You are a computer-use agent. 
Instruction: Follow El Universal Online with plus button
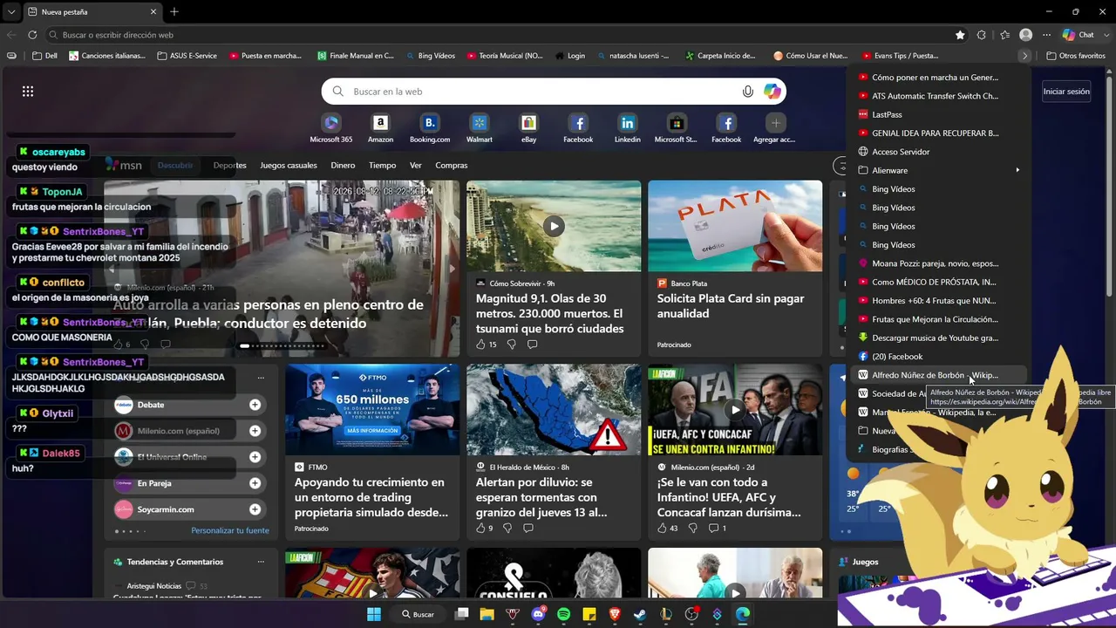tap(255, 457)
